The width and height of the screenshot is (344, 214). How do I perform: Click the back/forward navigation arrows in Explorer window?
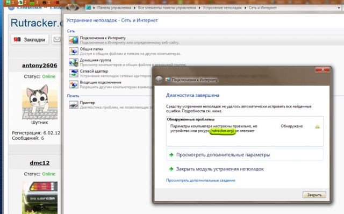point(73,8)
